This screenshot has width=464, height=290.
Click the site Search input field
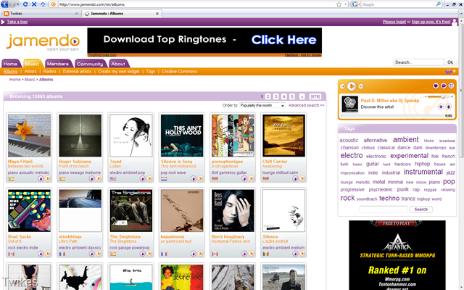[x=418, y=62]
